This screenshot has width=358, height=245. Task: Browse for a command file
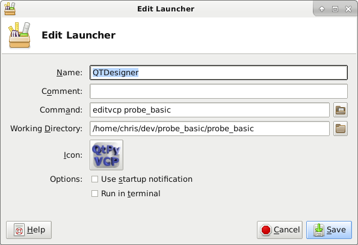341,110
